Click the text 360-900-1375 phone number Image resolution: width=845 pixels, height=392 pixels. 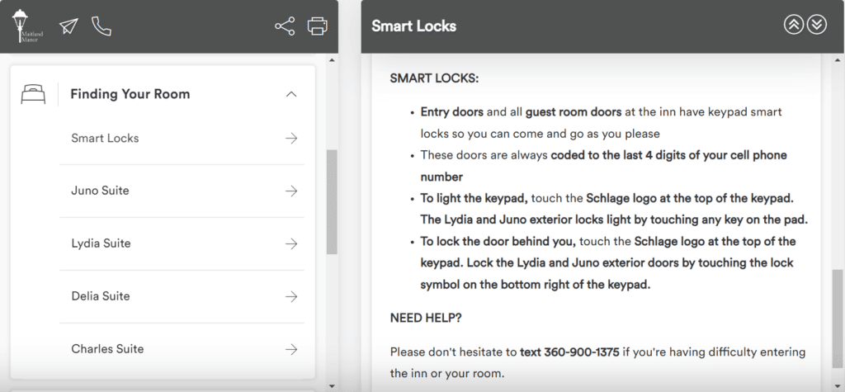[x=582, y=352]
